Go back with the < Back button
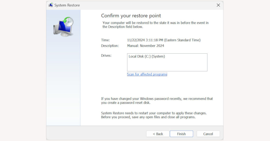Viewport: 270px width, 141px height. (158, 134)
